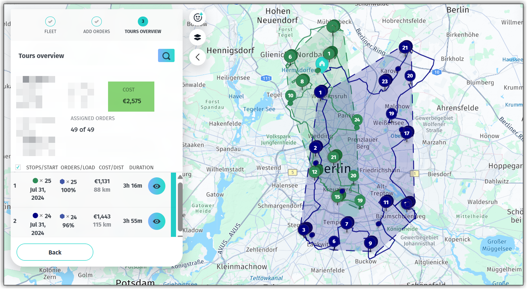The height and width of the screenshot is (289, 527).
Task: Click green stop marker 20
Action: click(x=353, y=176)
